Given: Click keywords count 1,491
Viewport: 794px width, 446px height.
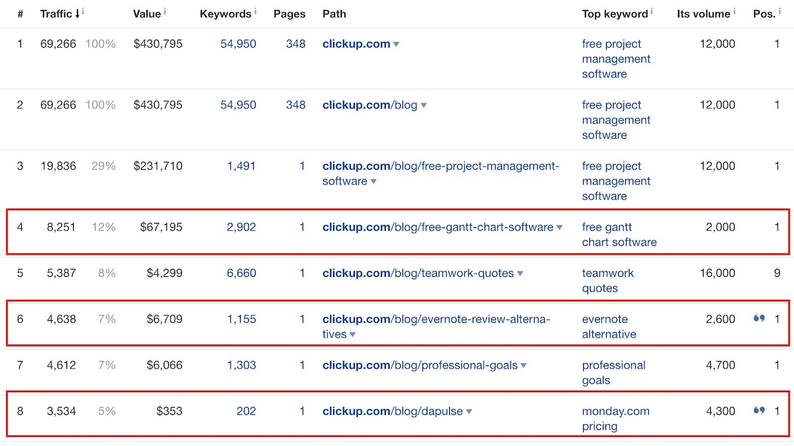Looking at the screenshot, I should [x=241, y=166].
